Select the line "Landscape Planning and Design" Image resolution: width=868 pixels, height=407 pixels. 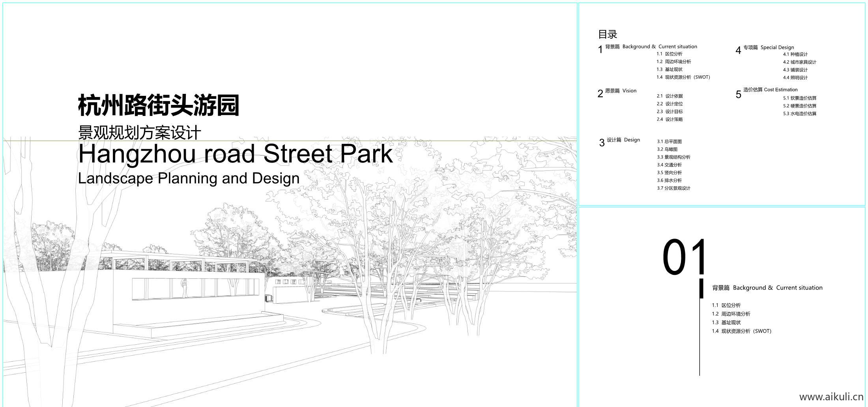tap(189, 178)
